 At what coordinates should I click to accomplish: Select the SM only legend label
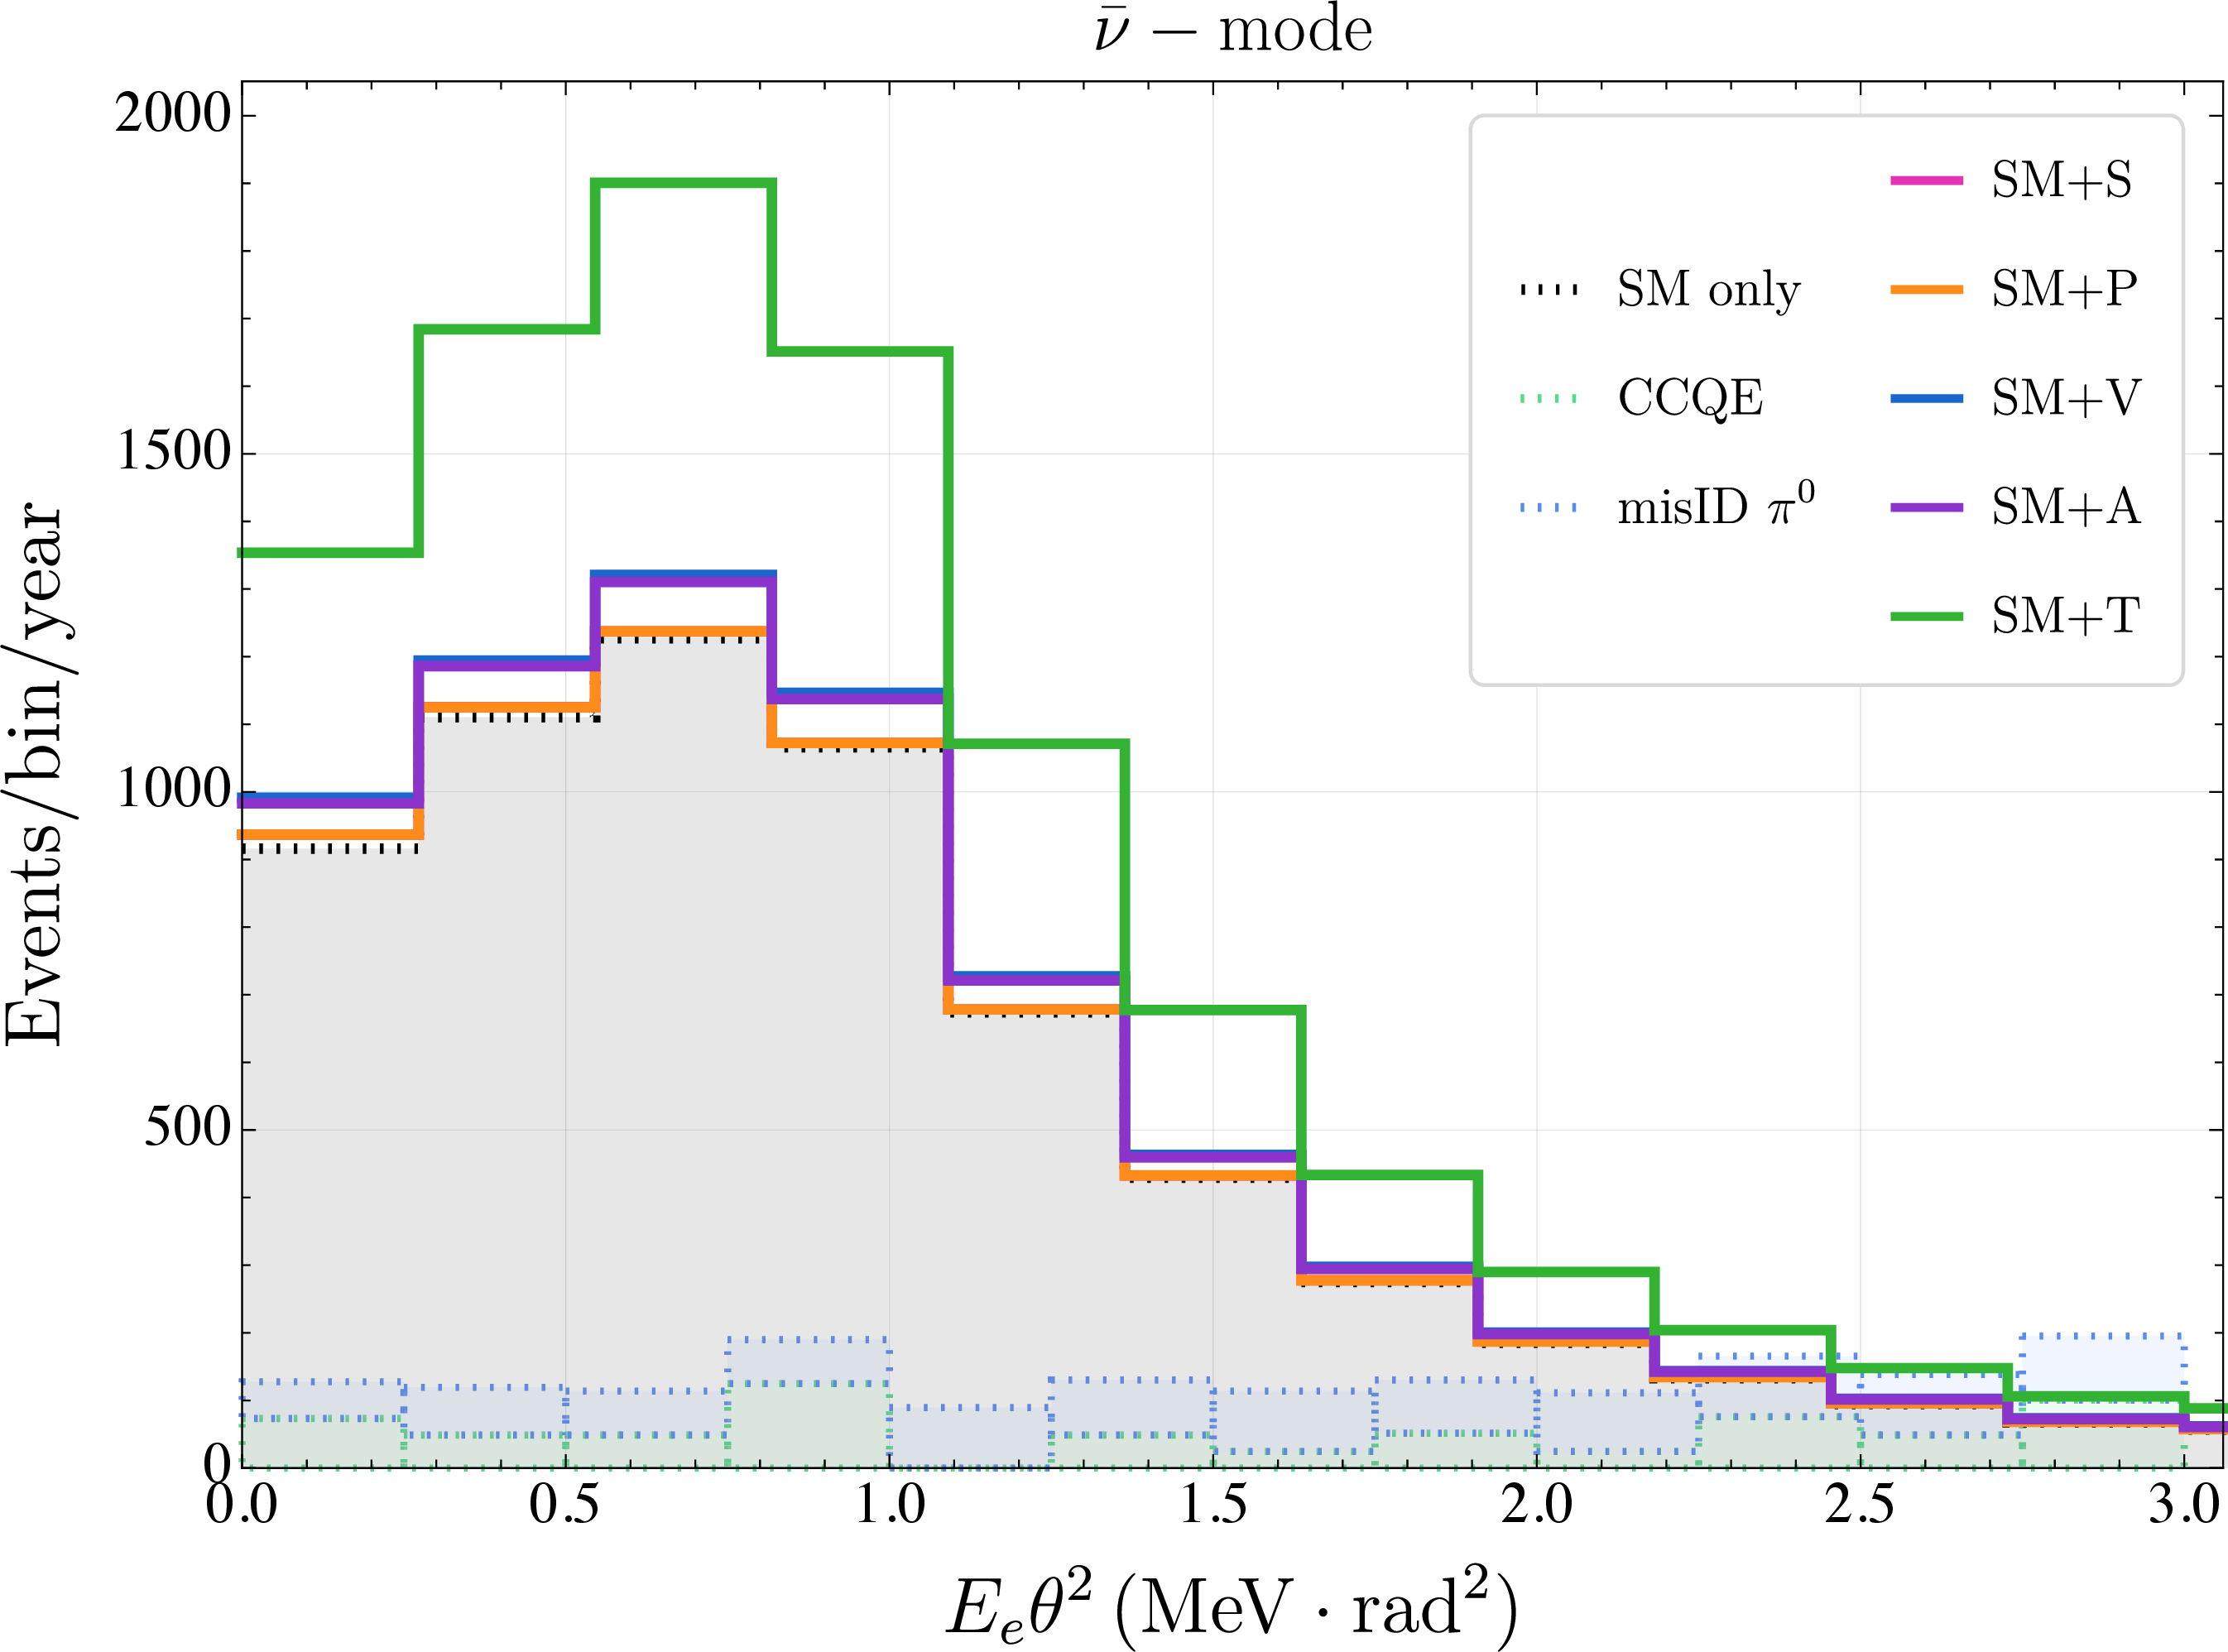1708,290
